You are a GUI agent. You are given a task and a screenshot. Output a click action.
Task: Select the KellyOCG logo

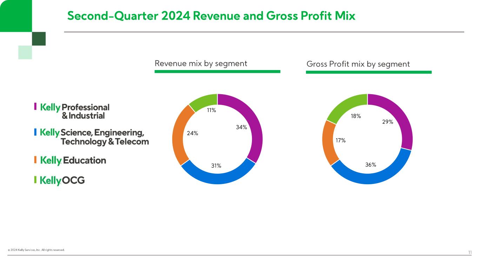coord(62,181)
